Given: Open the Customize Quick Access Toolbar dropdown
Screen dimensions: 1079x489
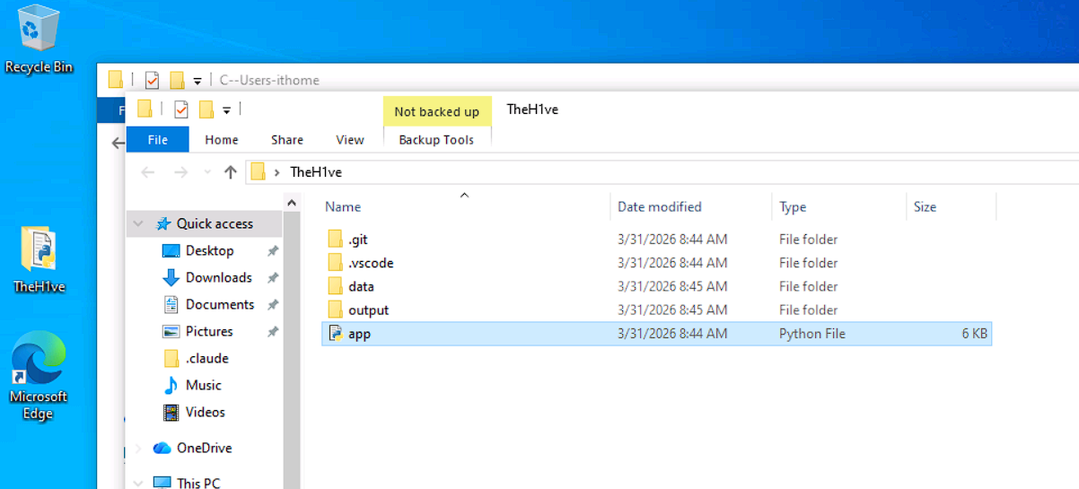Looking at the screenshot, I should (x=227, y=109).
